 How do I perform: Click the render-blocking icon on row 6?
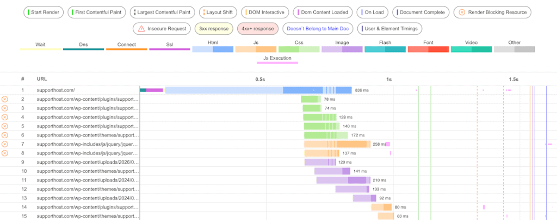(x=4, y=135)
